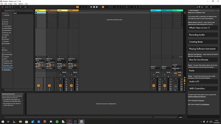Toggle Return B track activator
The width and height of the screenshot is (221, 124).
pos(164,86)
